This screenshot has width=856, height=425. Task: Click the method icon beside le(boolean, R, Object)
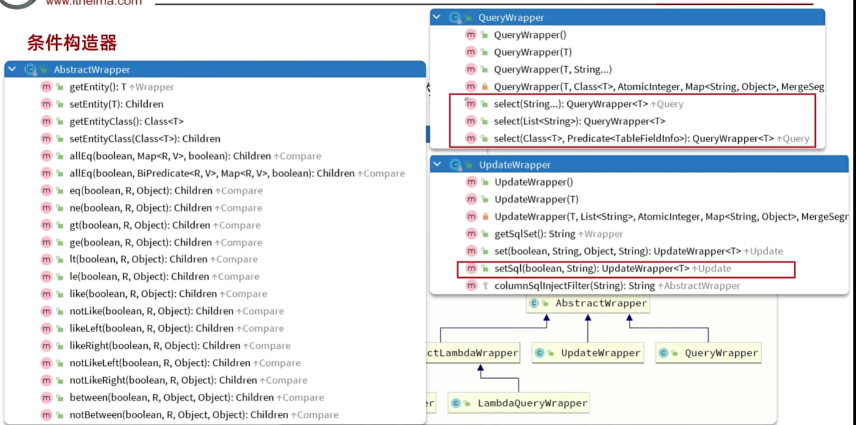pos(46,276)
